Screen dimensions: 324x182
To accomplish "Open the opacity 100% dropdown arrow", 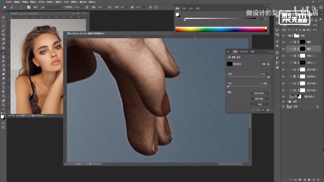I will 83,7.
